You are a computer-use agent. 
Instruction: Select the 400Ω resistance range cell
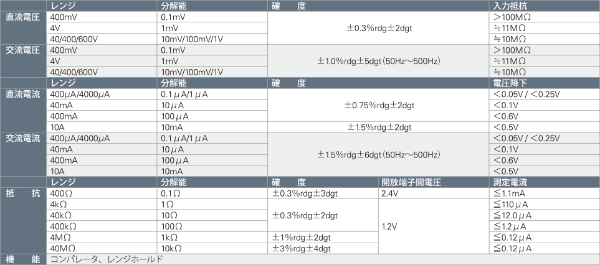click(102, 193)
